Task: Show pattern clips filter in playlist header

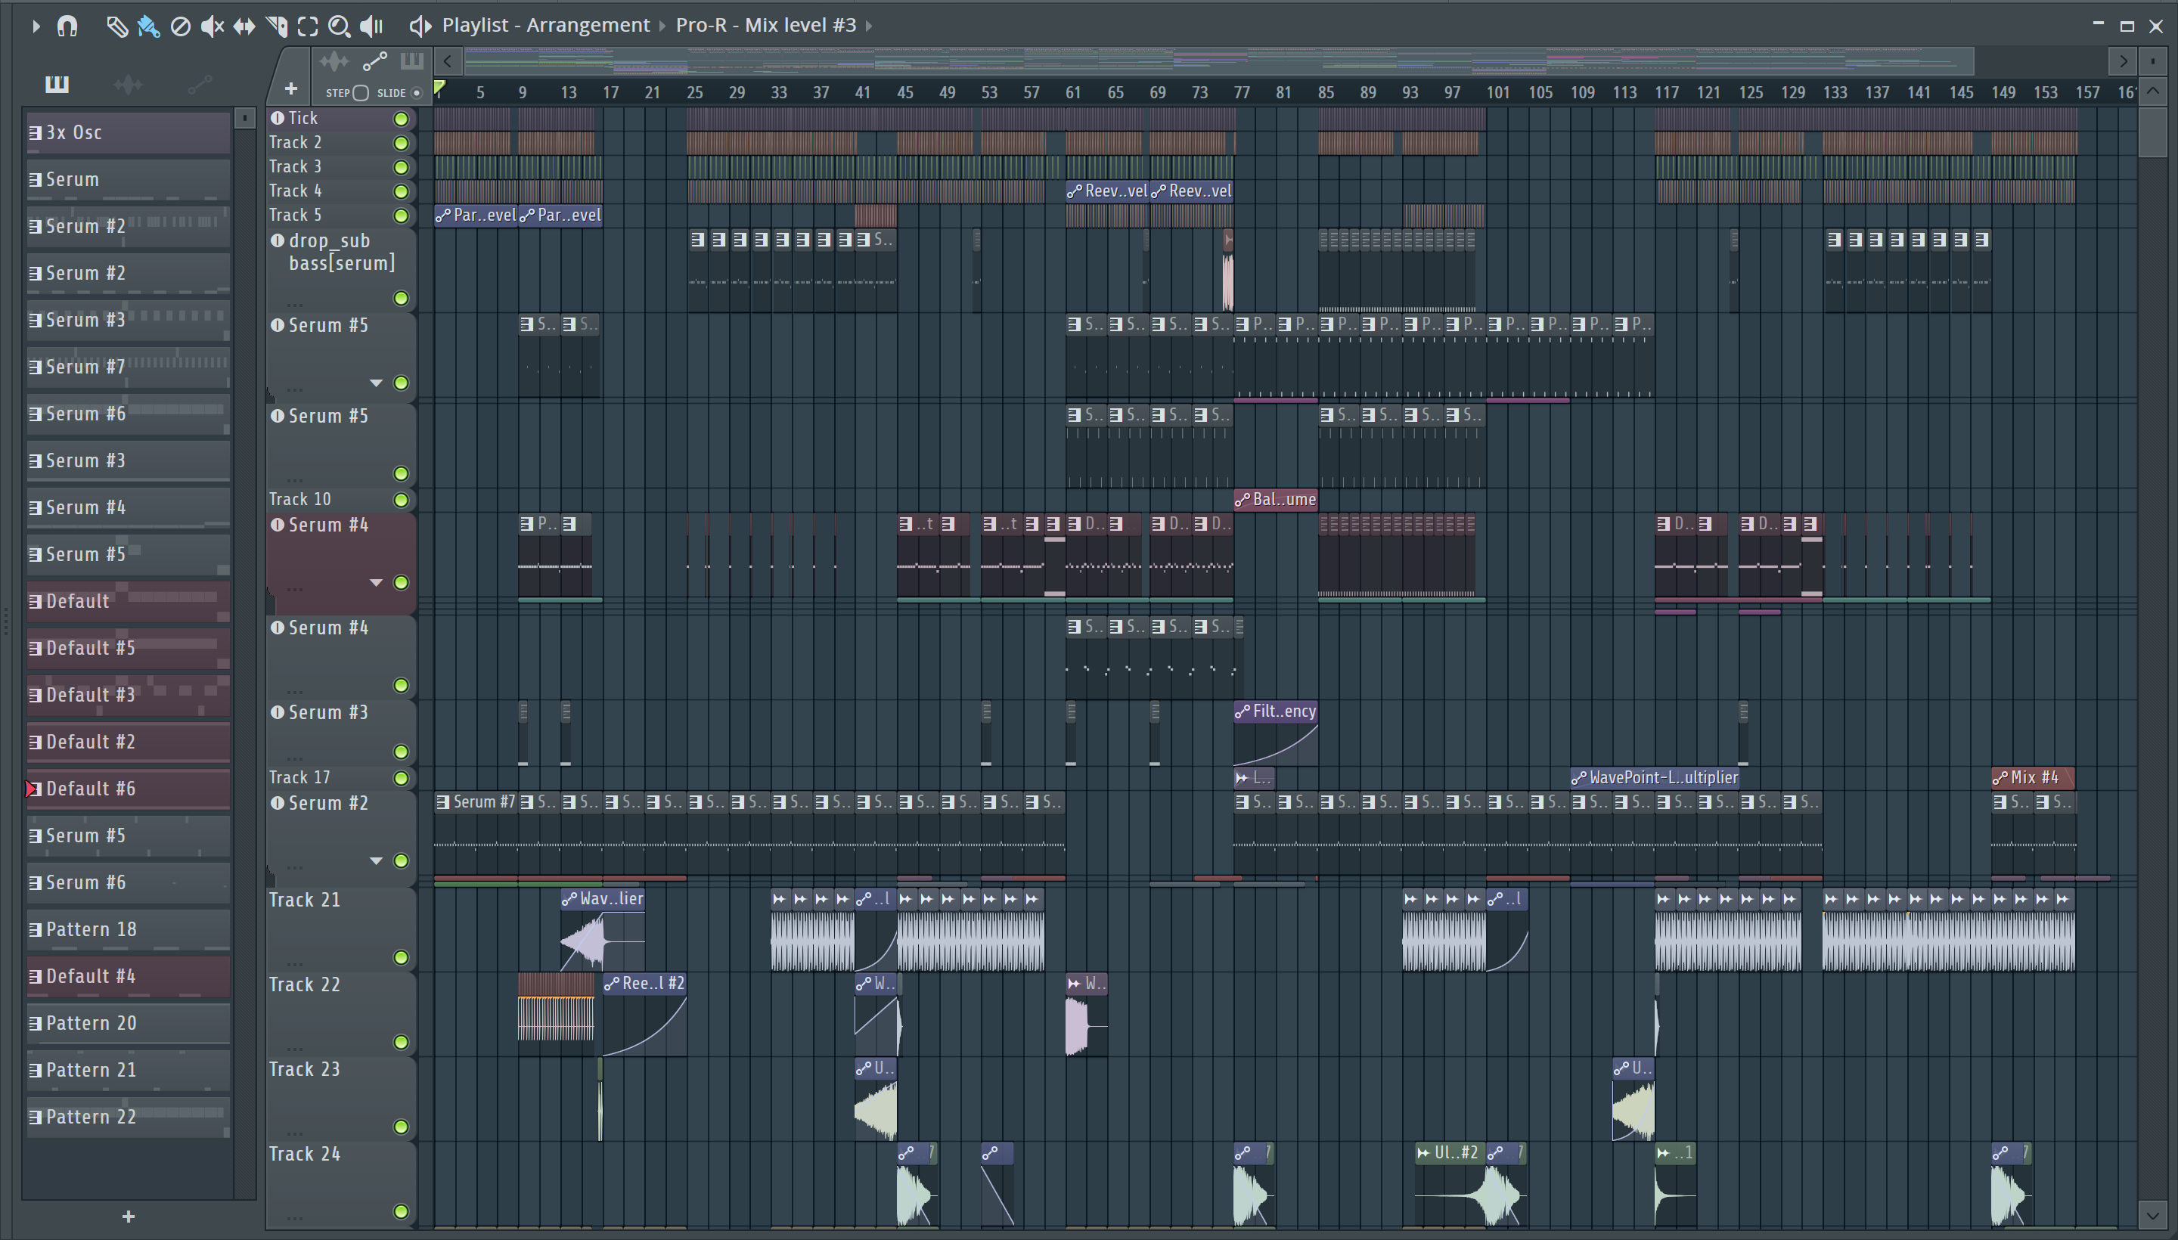Action: coord(411,60)
